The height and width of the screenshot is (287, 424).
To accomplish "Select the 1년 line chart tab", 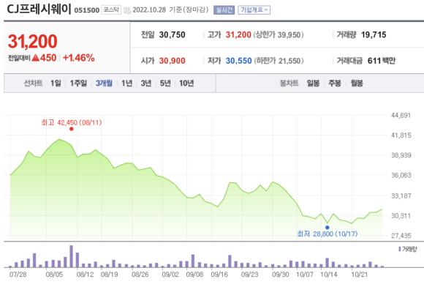I will 126,83.
